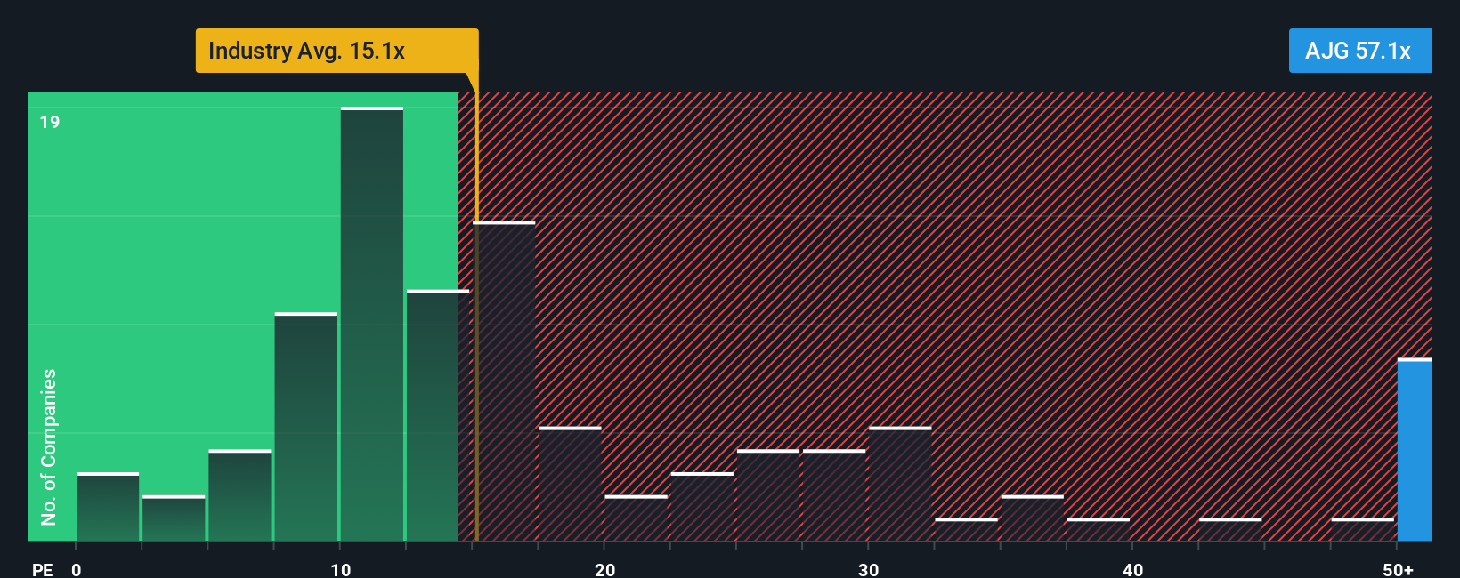Click the Industry Avg. 15.1x label
Screen dimensions: 1460x578
(337, 51)
